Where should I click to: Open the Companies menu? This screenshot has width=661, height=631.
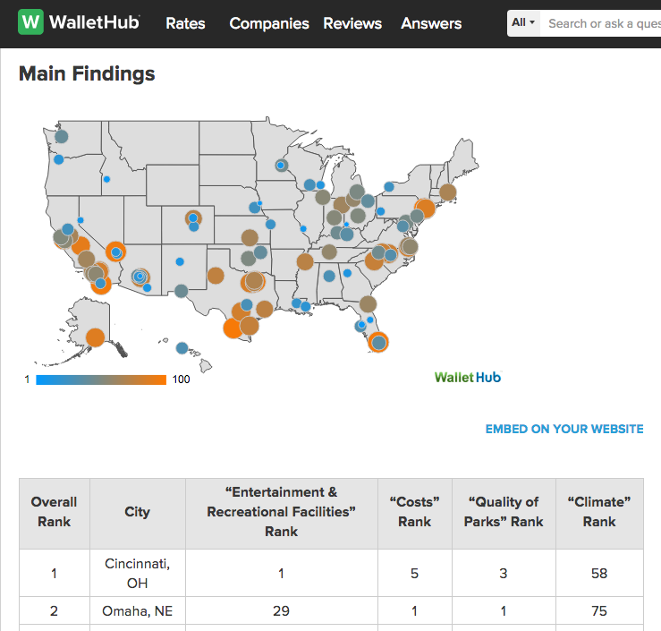[x=269, y=23]
